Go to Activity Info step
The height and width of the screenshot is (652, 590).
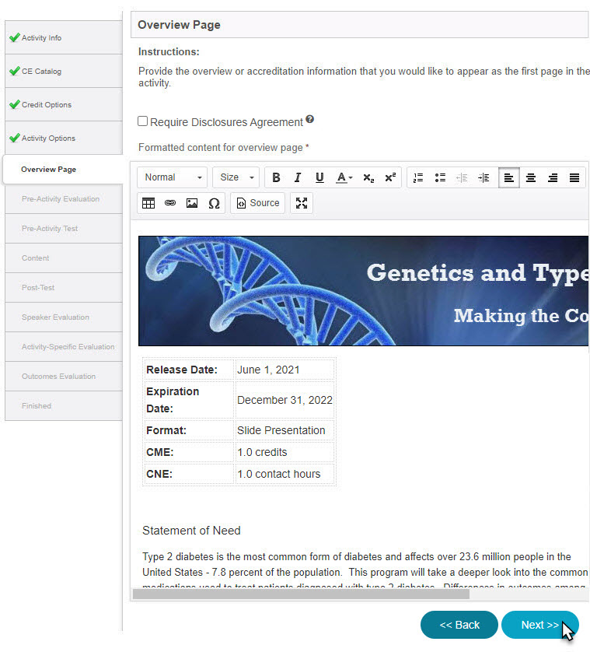pyautogui.click(x=64, y=38)
